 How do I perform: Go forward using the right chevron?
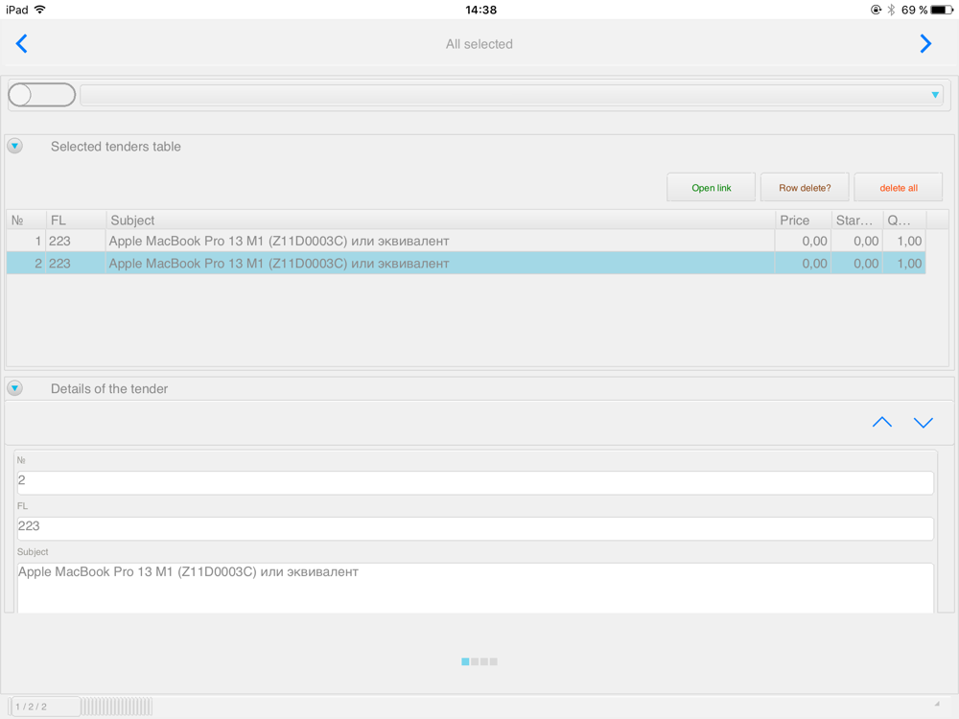tap(925, 43)
